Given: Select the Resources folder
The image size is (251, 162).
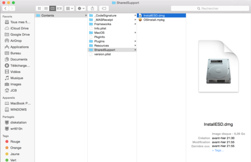Looking at the screenshot, I should click(112, 45).
